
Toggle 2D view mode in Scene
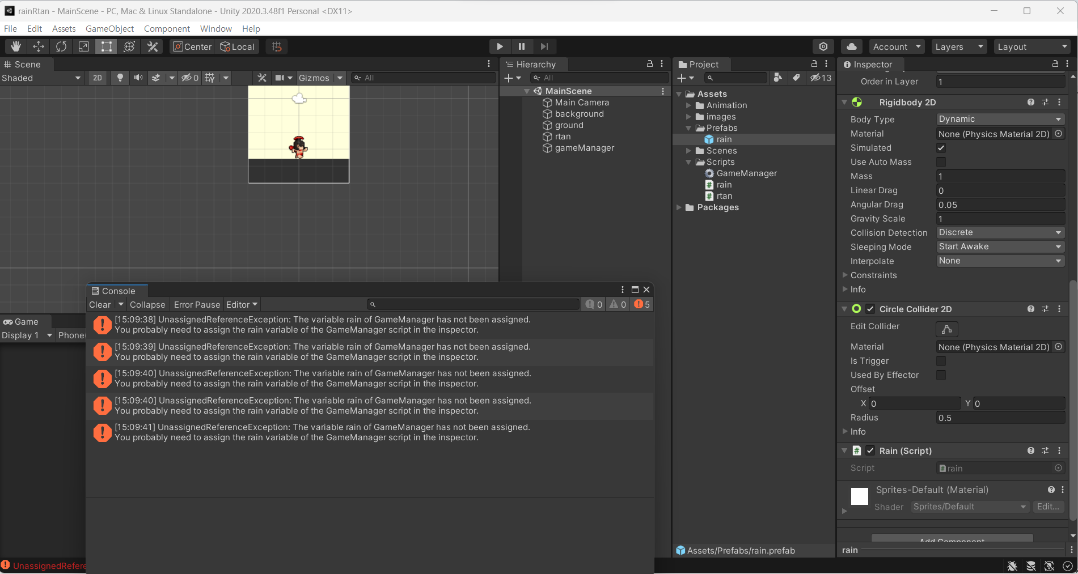98,78
